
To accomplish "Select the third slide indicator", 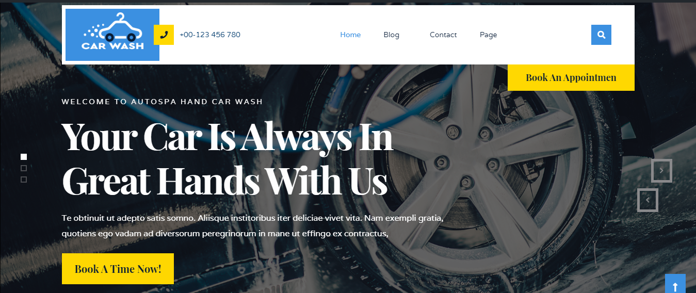I will (24, 180).
